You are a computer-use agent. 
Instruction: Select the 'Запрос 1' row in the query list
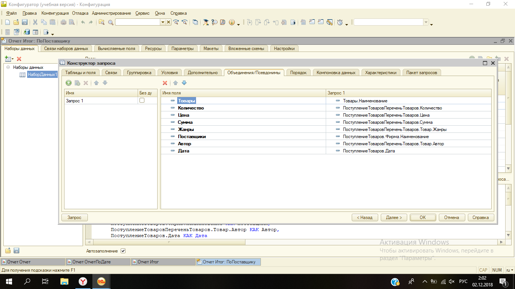click(110, 101)
